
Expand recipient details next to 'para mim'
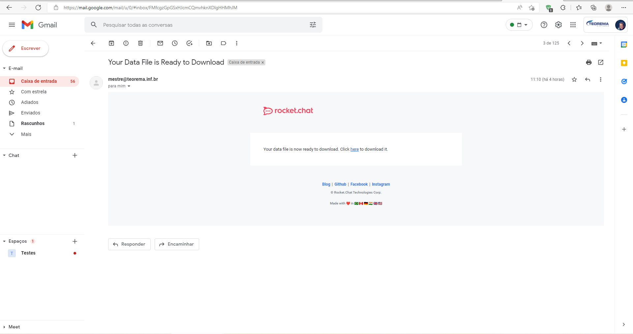point(129,86)
